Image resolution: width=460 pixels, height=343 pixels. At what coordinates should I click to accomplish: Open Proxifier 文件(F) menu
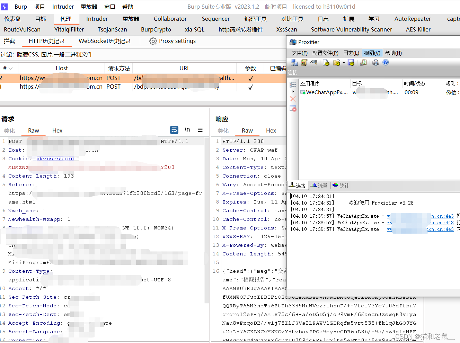coord(300,53)
